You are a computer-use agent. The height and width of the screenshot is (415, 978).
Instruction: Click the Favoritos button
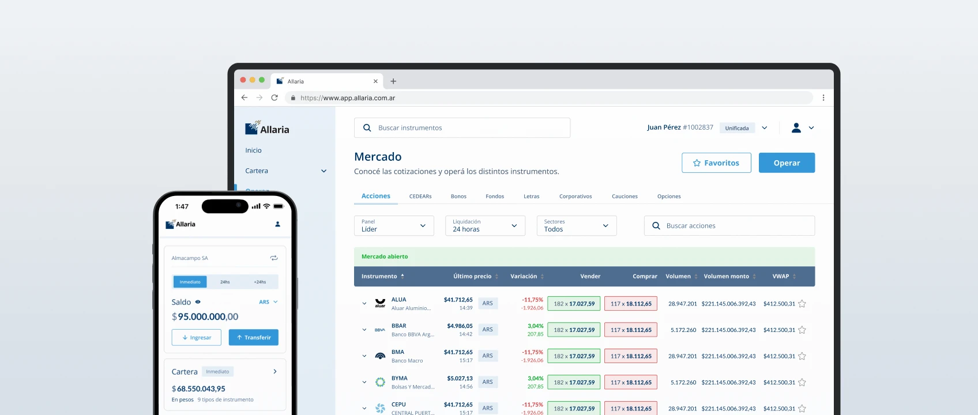click(x=716, y=163)
